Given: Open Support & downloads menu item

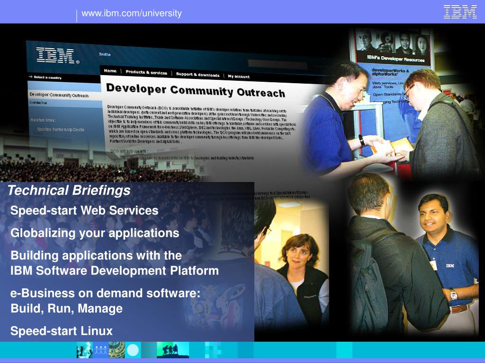Looking at the screenshot, I should pyautogui.click(x=198, y=74).
